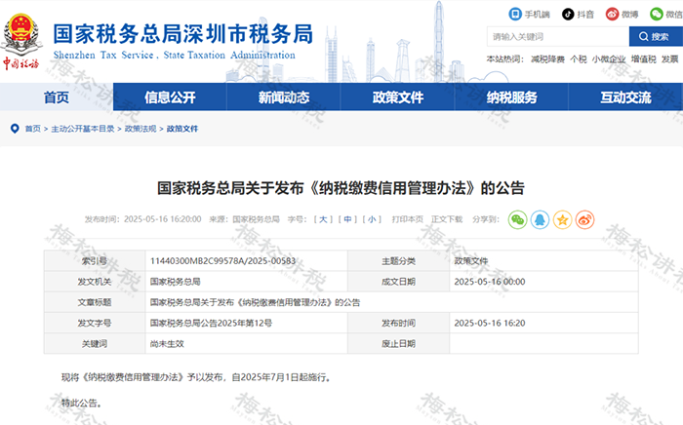Click 主题分类 value 政策文件
The image size is (683, 425).
click(x=471, y=261)
